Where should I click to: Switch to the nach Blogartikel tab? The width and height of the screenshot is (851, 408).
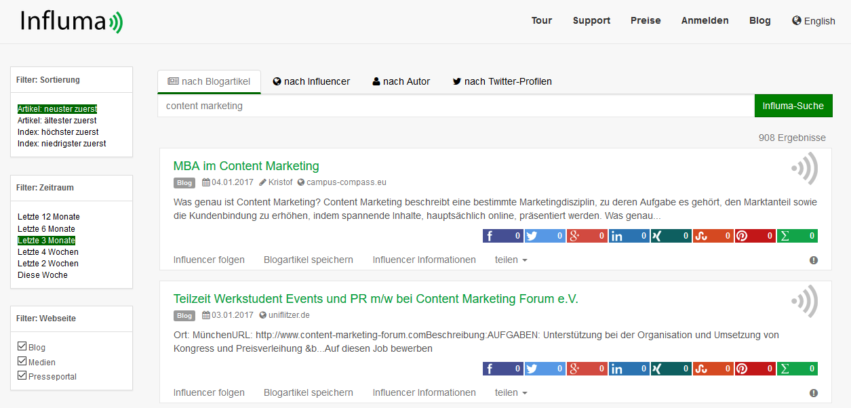pos(210,81)
